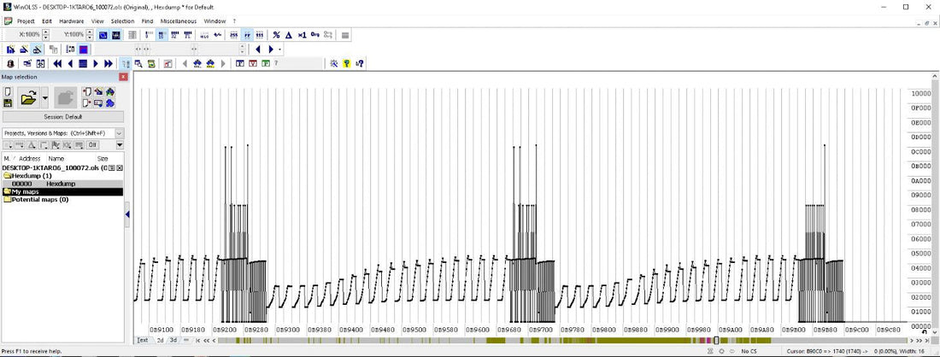Image resolution: width=940 pixels, height=357 pixels.
Task: Open the Selection menu
Action: tap(122, 21)
